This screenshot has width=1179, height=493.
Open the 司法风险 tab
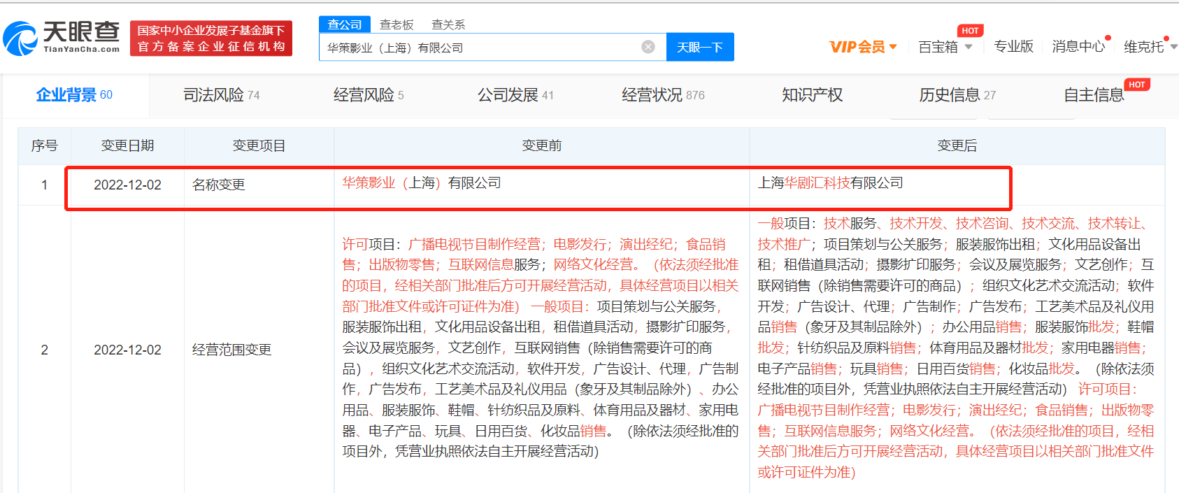221,95
